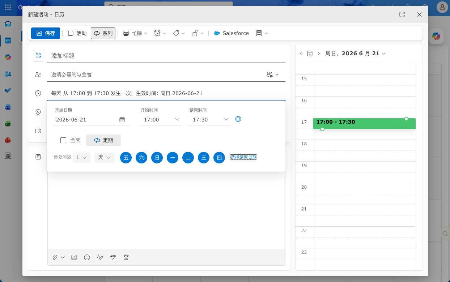The height and width of the screenshot is (282, 450).
Task: Open the end time 17:30 dropdown
Action: click(209, 120)
